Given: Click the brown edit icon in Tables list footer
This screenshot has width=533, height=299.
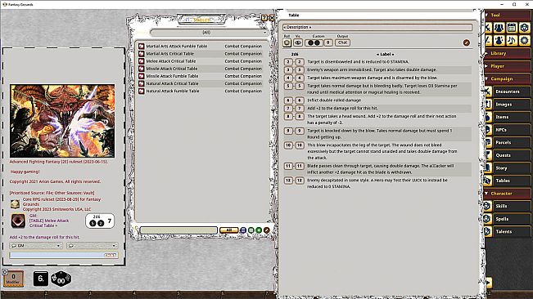Looking at the screenshot, I should (x=267, y=230).
